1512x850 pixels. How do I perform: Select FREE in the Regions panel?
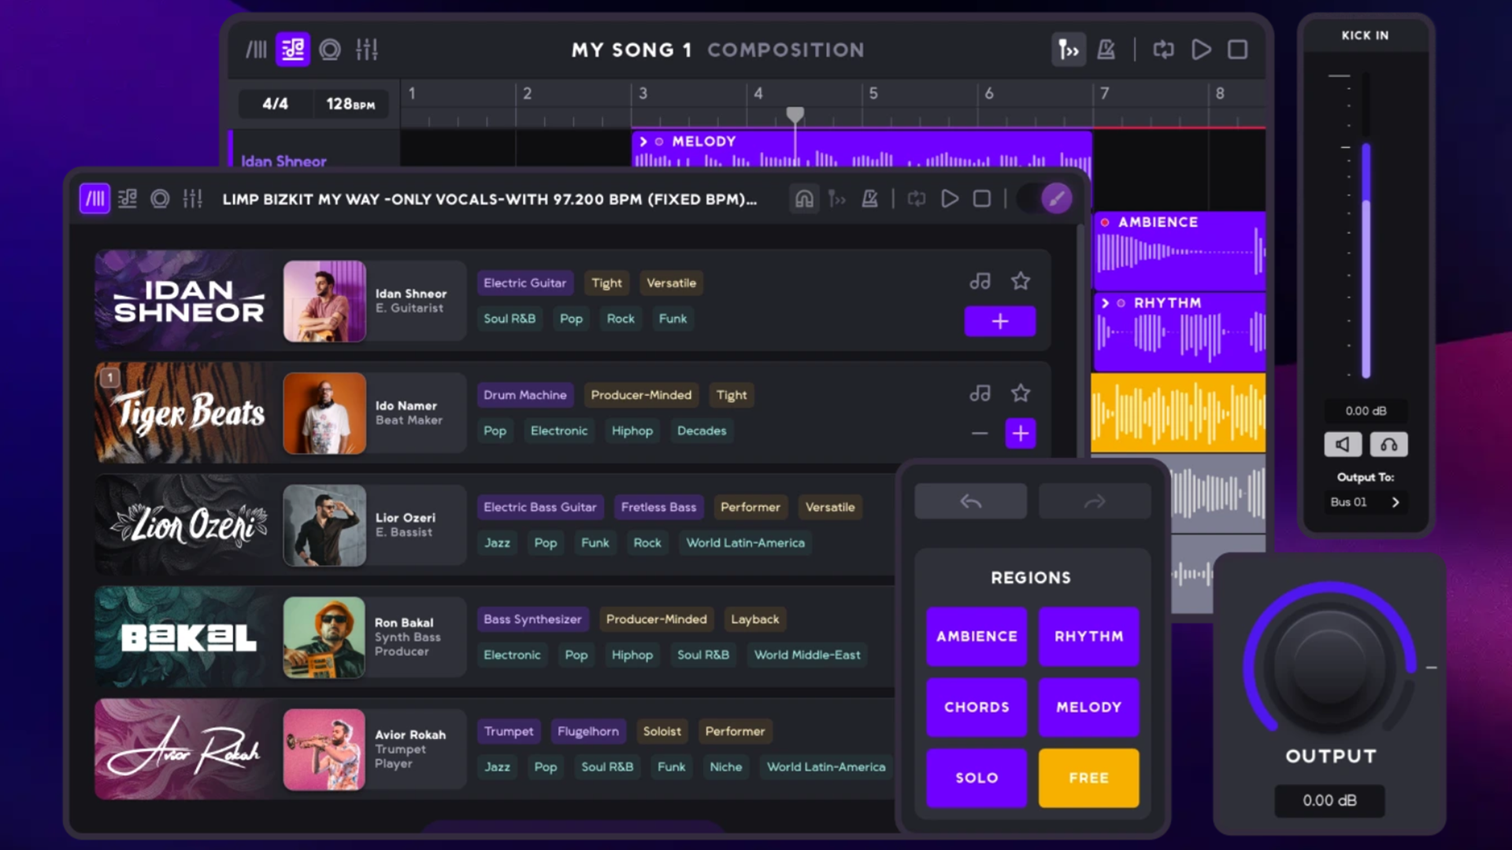point(1088,778)
